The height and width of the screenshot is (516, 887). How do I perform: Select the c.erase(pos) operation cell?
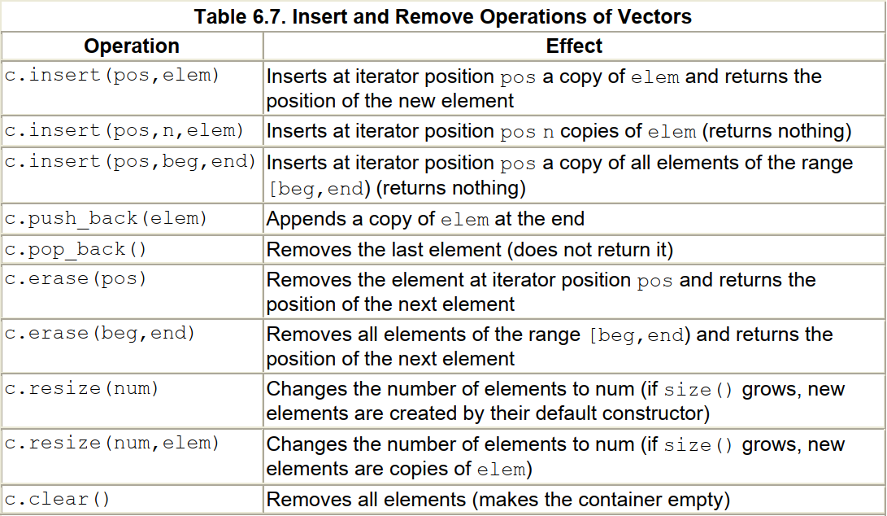tap(76, 279)
